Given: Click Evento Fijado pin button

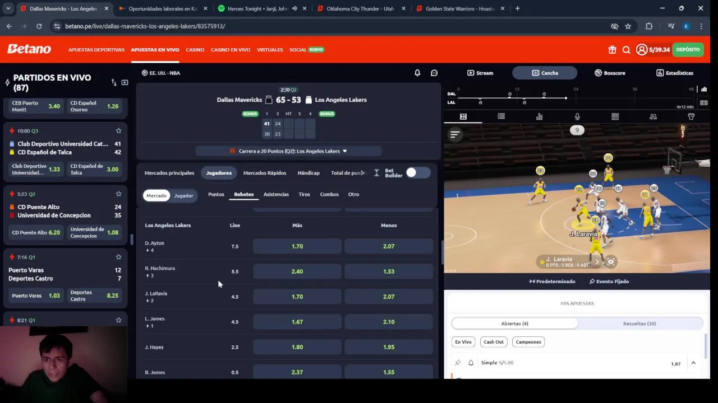Looking at the screenshot, I should click(609, 282).
